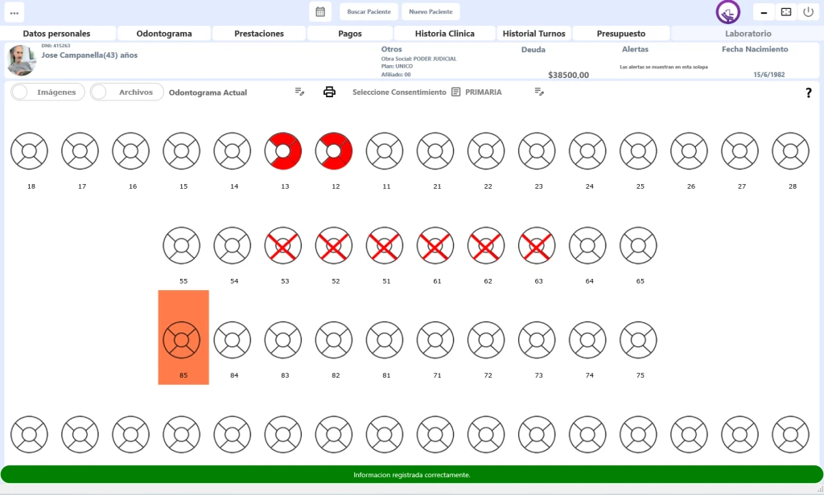Click the printer icon to print the odontogram
Viewport: 824px width, 495px height.
[329, 92]
